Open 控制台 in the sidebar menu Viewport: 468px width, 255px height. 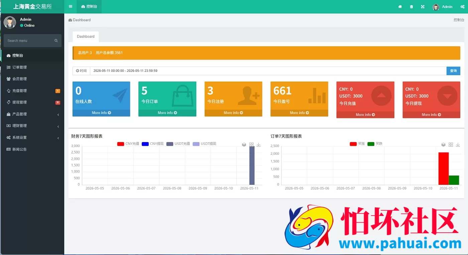point(32,55)
